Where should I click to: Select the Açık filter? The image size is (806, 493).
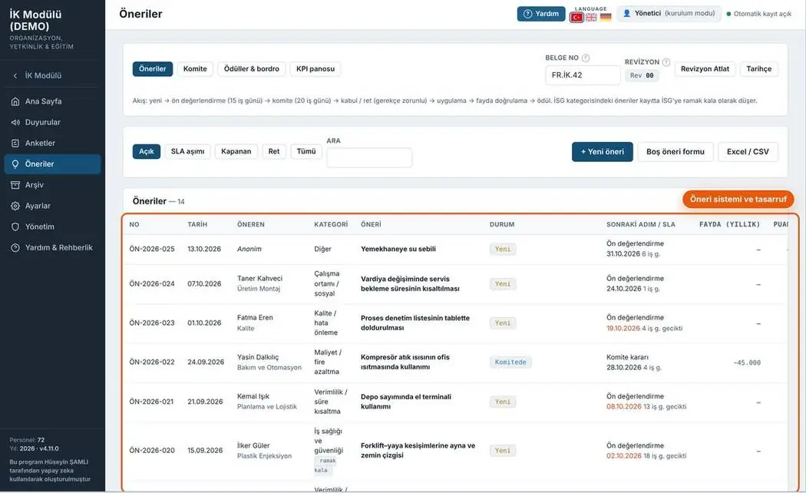point(147,151)
